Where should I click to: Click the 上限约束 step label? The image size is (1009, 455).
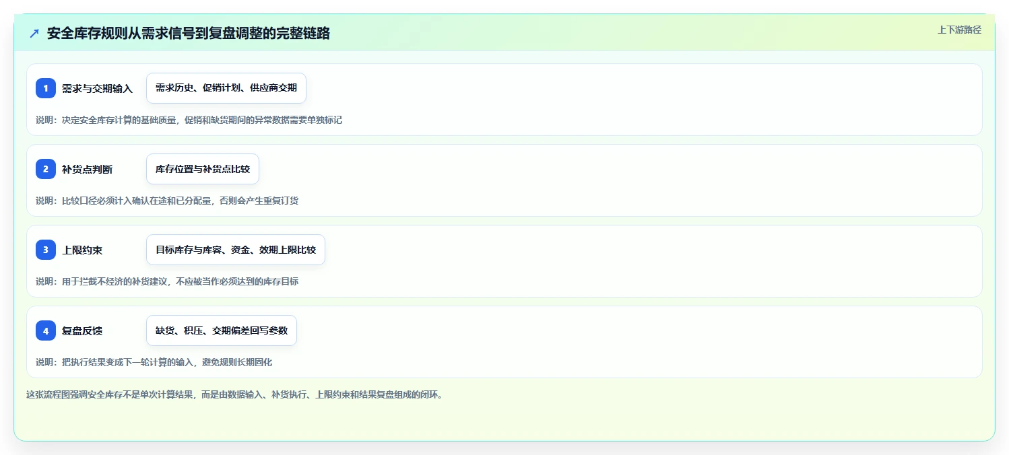[x=82, y=250]
